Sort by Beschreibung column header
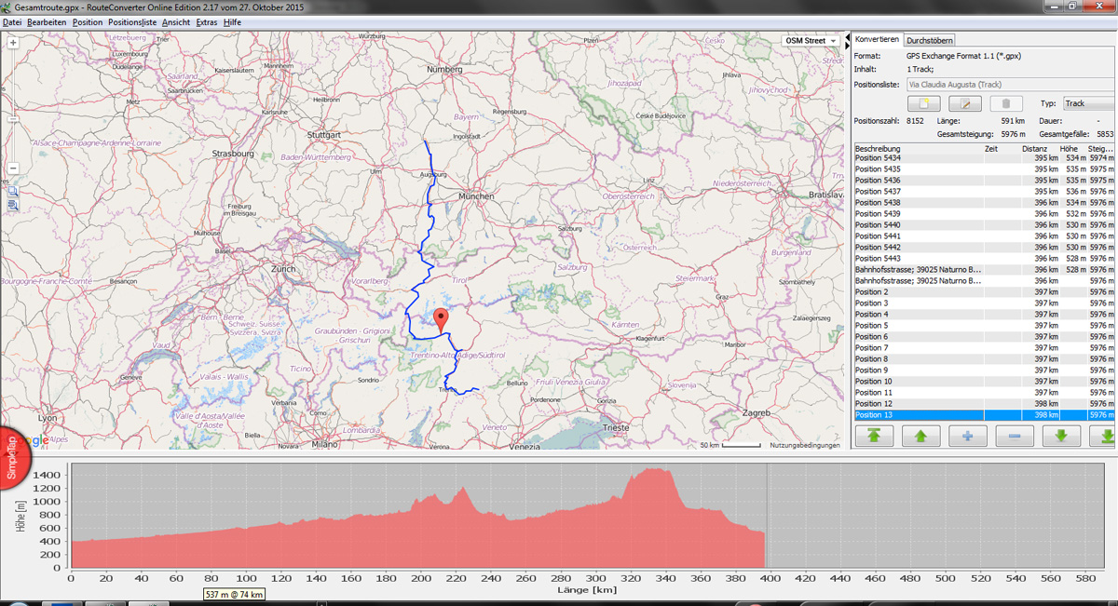Image resolution: width=1118 pixels, height=606 pixels. 918,148
